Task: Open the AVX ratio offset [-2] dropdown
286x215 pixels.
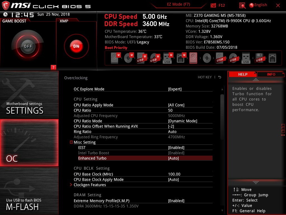Action: [171, 126]
